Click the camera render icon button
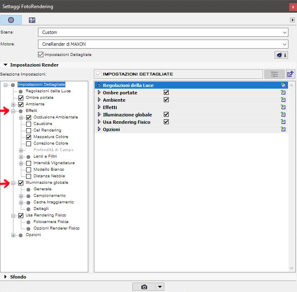 (144, 287)
